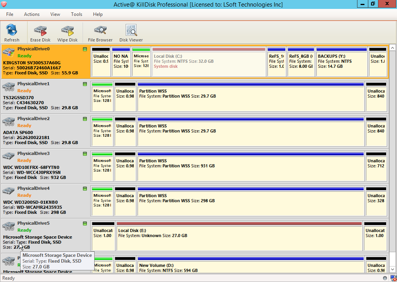Select the NO NAME partition on PhysicalDrive0
The height and width of the screenshot is (282, 397).
[x=121, y=62]
